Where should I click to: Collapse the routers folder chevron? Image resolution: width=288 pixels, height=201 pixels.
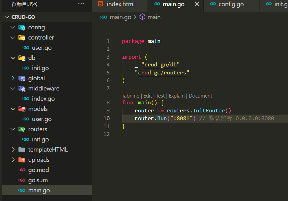pyautogui.click(x=13, y=129)
